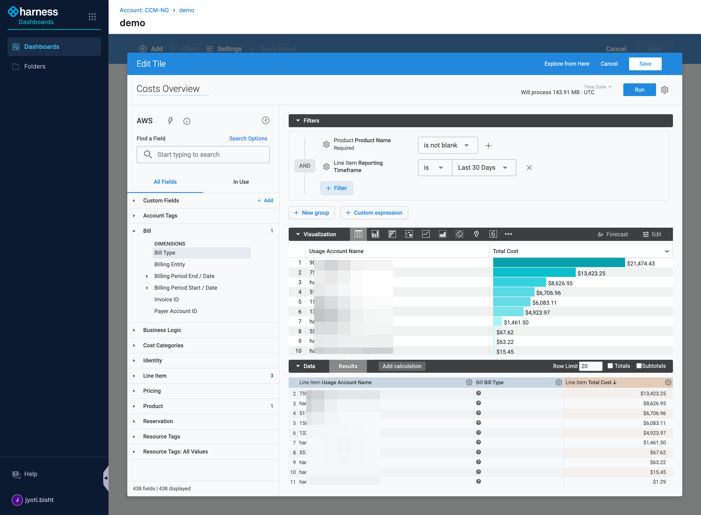Select the column chart visualization icon

(375, 234)
